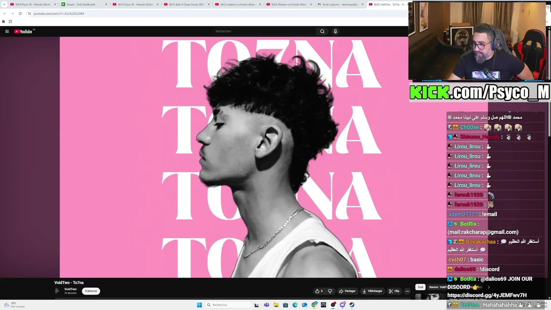
Task: Open Steam from the taskbar
Action: (352, 305)
